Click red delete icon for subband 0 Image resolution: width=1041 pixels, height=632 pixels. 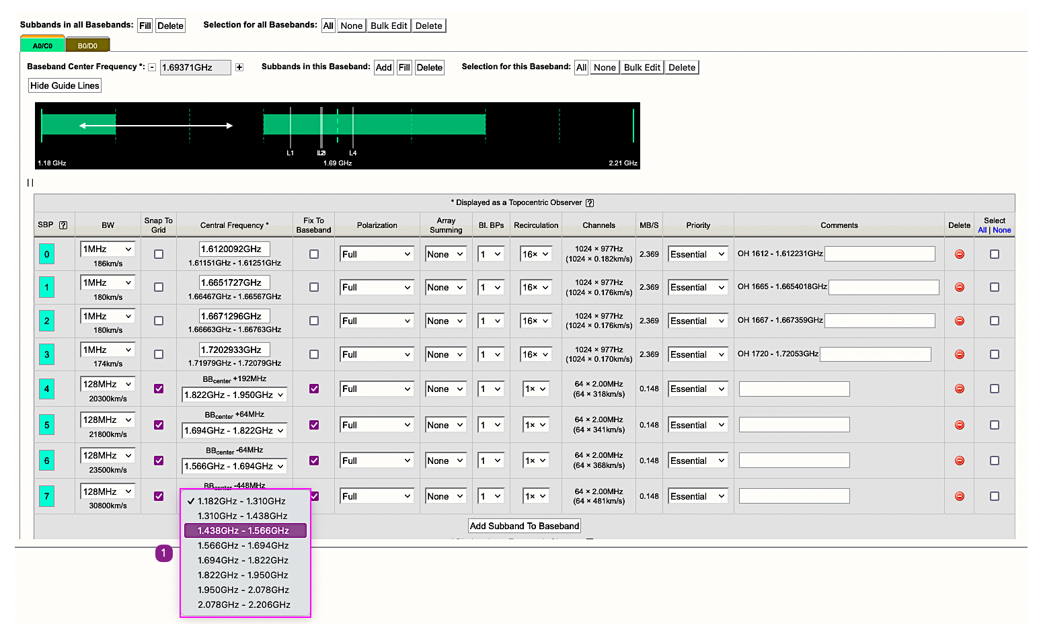click(960, 254)
